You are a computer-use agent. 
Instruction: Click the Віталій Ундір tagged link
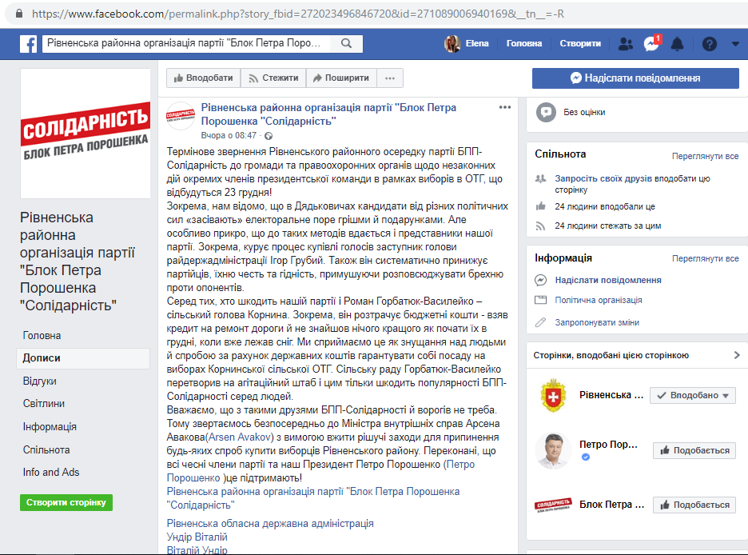click(197, 549)
